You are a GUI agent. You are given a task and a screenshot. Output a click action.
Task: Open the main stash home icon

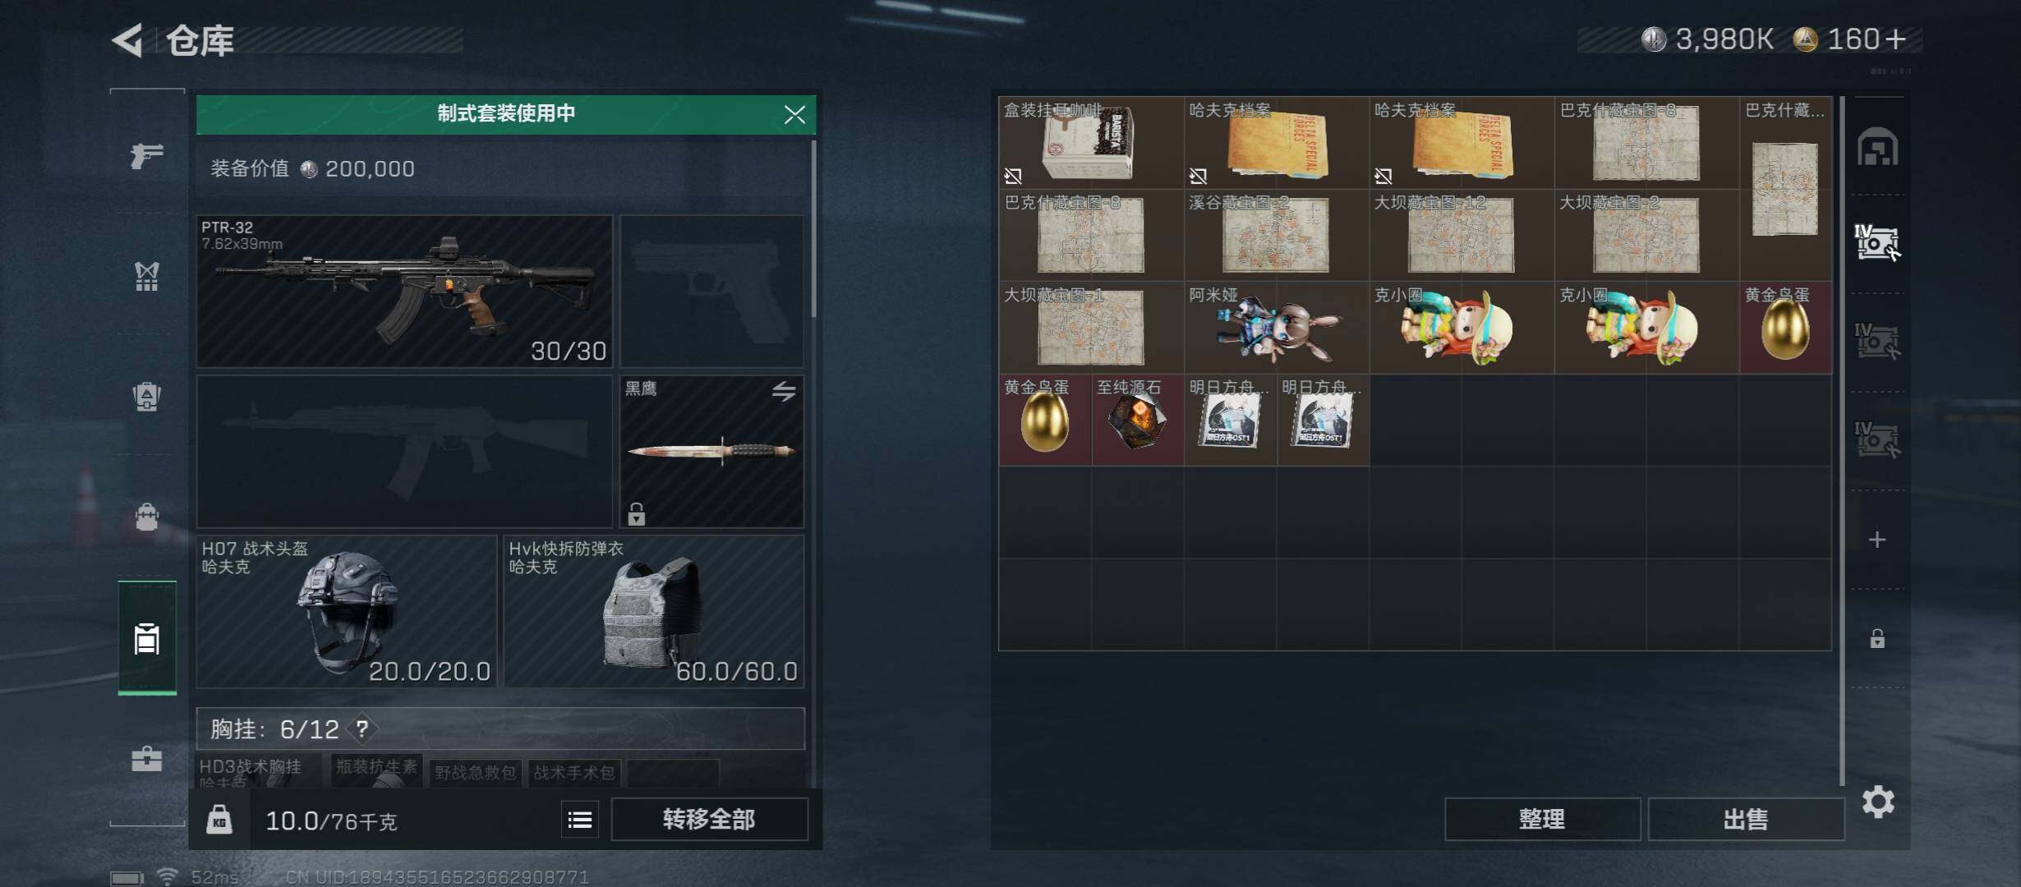1878,147
